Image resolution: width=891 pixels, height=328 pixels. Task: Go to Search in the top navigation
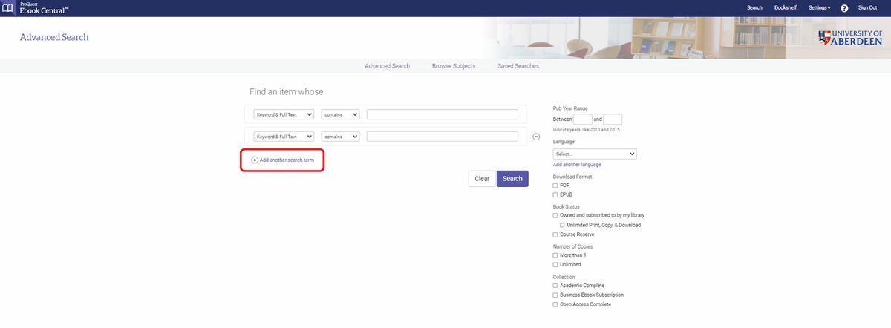754,7
